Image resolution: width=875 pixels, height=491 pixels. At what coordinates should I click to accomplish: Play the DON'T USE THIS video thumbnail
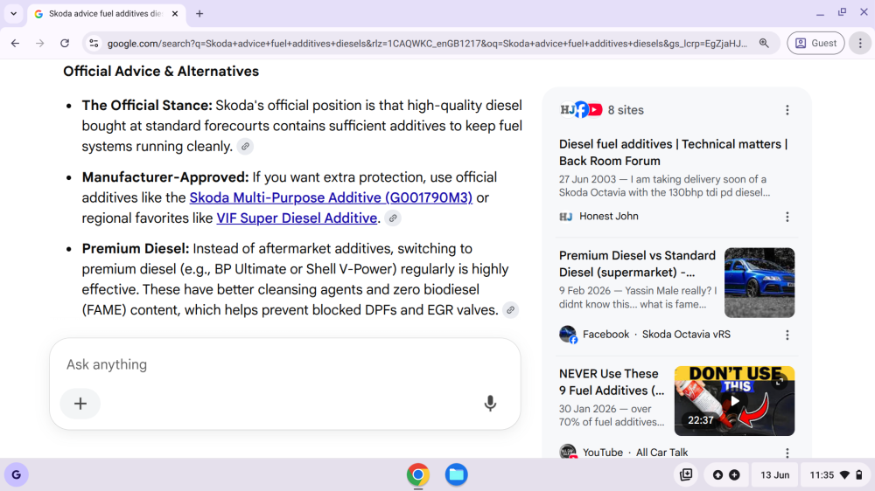[734, 401]
